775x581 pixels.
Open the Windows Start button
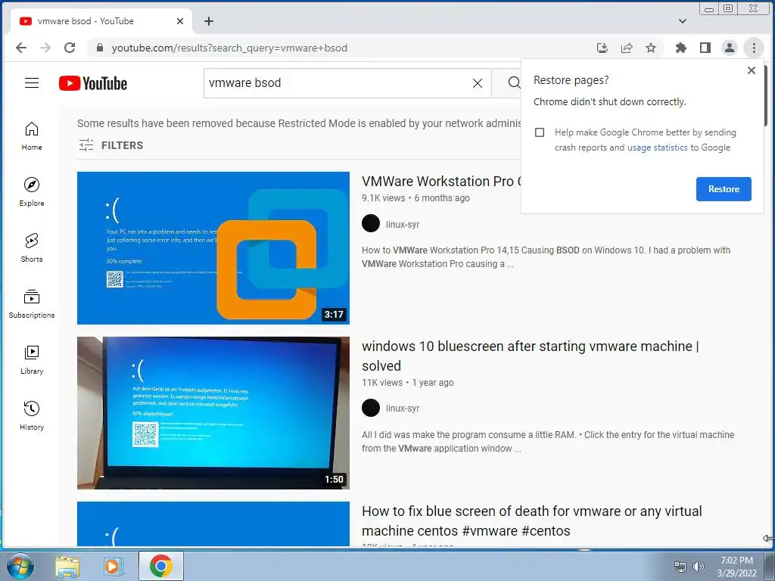(x=19, y=566)
